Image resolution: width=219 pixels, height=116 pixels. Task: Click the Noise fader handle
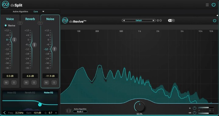pos(55,49)
